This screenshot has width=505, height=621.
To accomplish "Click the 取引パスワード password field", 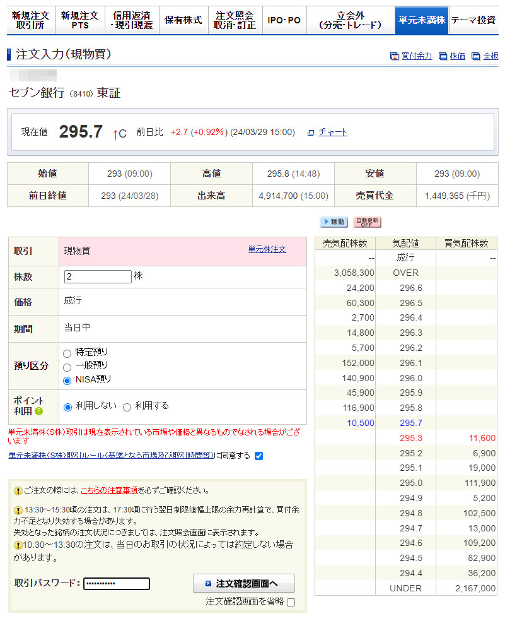I will 117,584.
